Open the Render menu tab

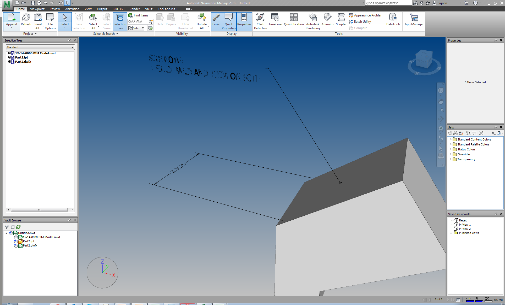(135, 9)
